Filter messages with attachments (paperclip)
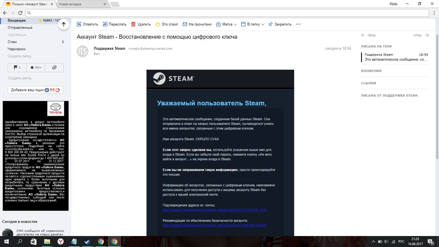Image resolution: width=439 pixels, height=247 pixels. (x=54, y=68)
